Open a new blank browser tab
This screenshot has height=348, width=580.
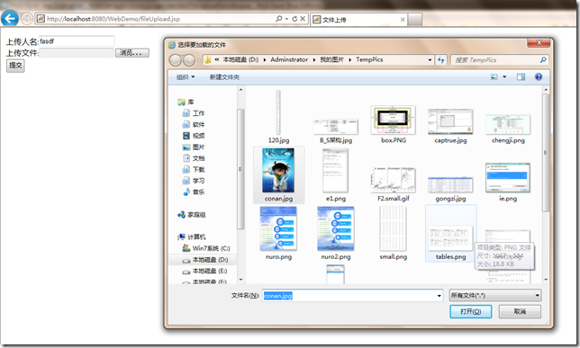point(415,20)
